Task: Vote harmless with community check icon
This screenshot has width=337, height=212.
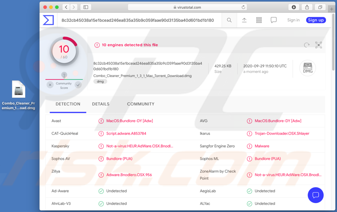Action: (x=78, y=85)
